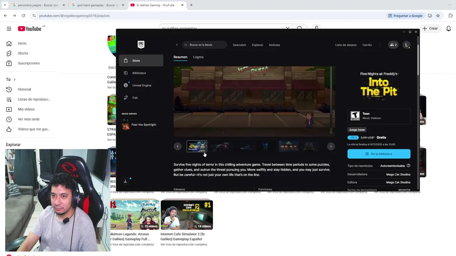
Task: Open downloads icon at sidebar bottom
Action: click(x=125, y=181)
